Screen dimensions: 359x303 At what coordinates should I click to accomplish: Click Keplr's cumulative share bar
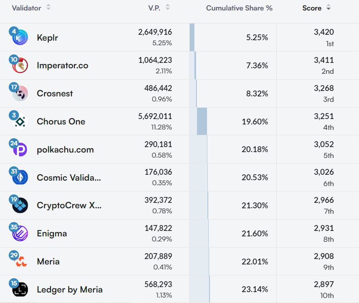(192, 38)
